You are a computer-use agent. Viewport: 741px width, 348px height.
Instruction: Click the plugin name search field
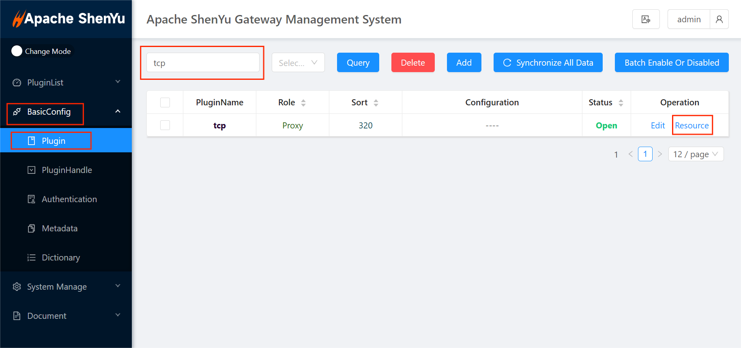coord(203,63)
